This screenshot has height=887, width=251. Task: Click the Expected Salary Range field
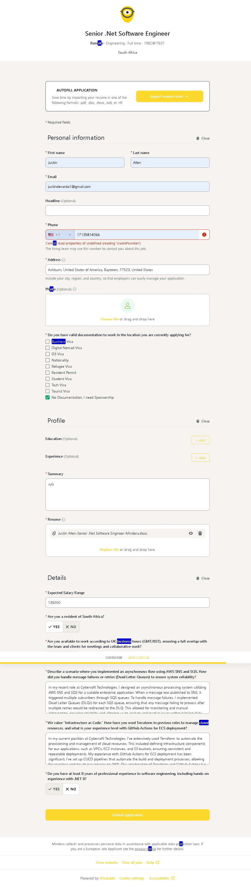pos(127,603)
